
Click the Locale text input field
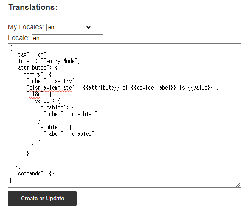(x=67, y=38)
